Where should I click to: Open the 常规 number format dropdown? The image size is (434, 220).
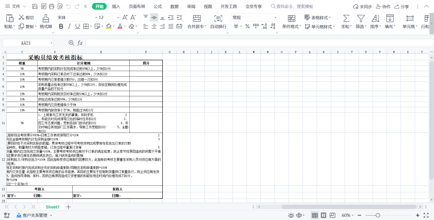tap(275, 18)
